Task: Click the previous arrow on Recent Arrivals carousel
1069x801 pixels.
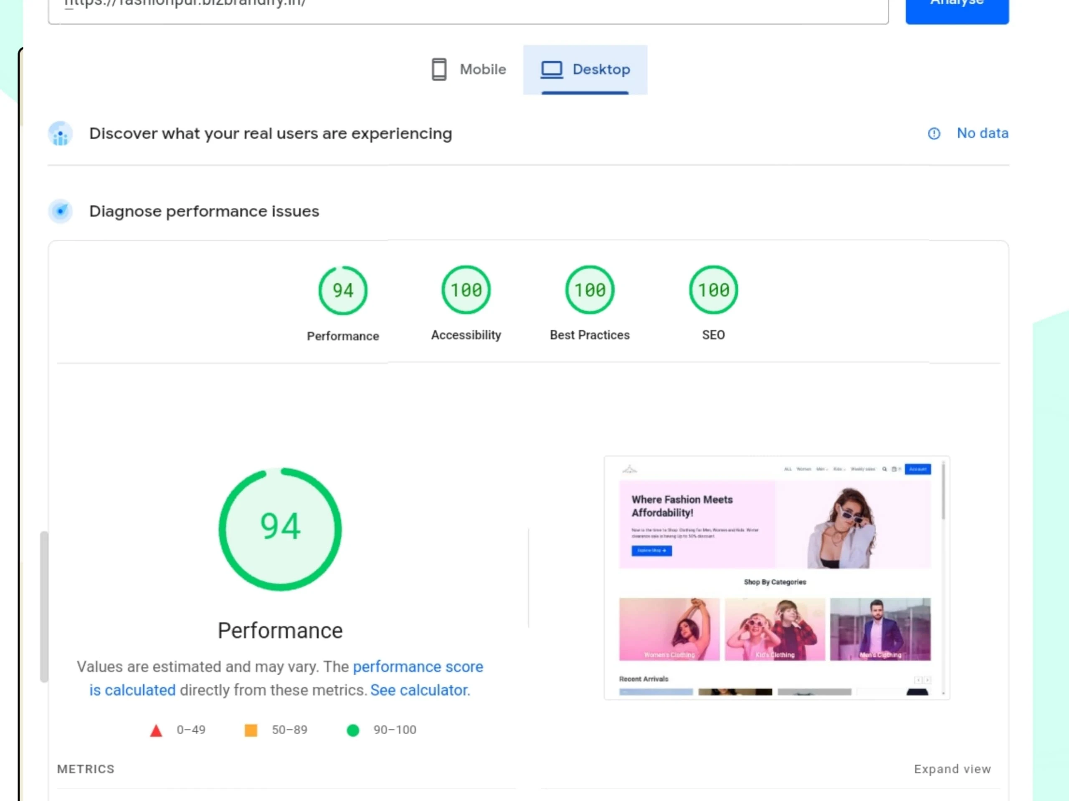Action: 919,680
